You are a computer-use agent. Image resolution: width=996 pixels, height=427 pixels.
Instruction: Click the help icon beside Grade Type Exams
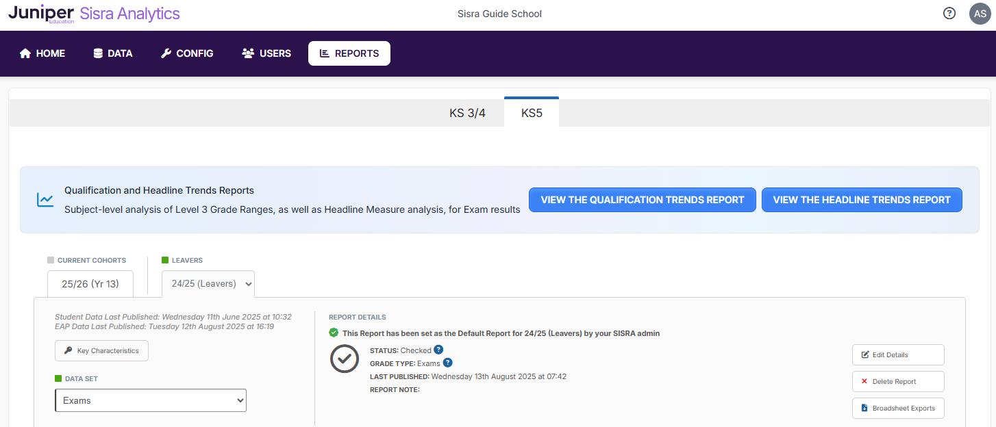click(448, 363)
